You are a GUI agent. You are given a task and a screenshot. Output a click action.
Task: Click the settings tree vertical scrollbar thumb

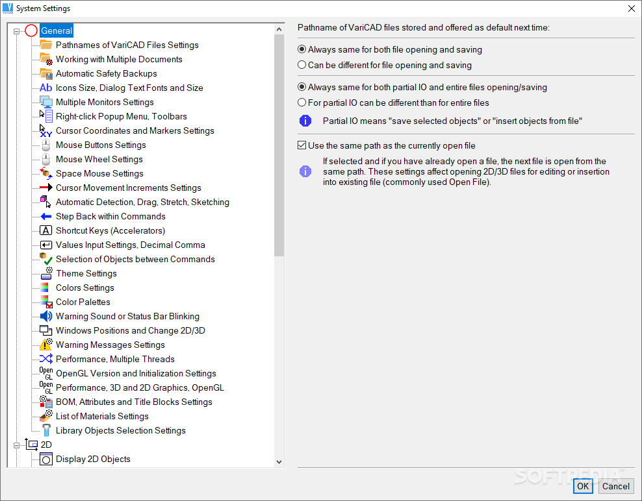pyautogui.click(x=279, y=145)
